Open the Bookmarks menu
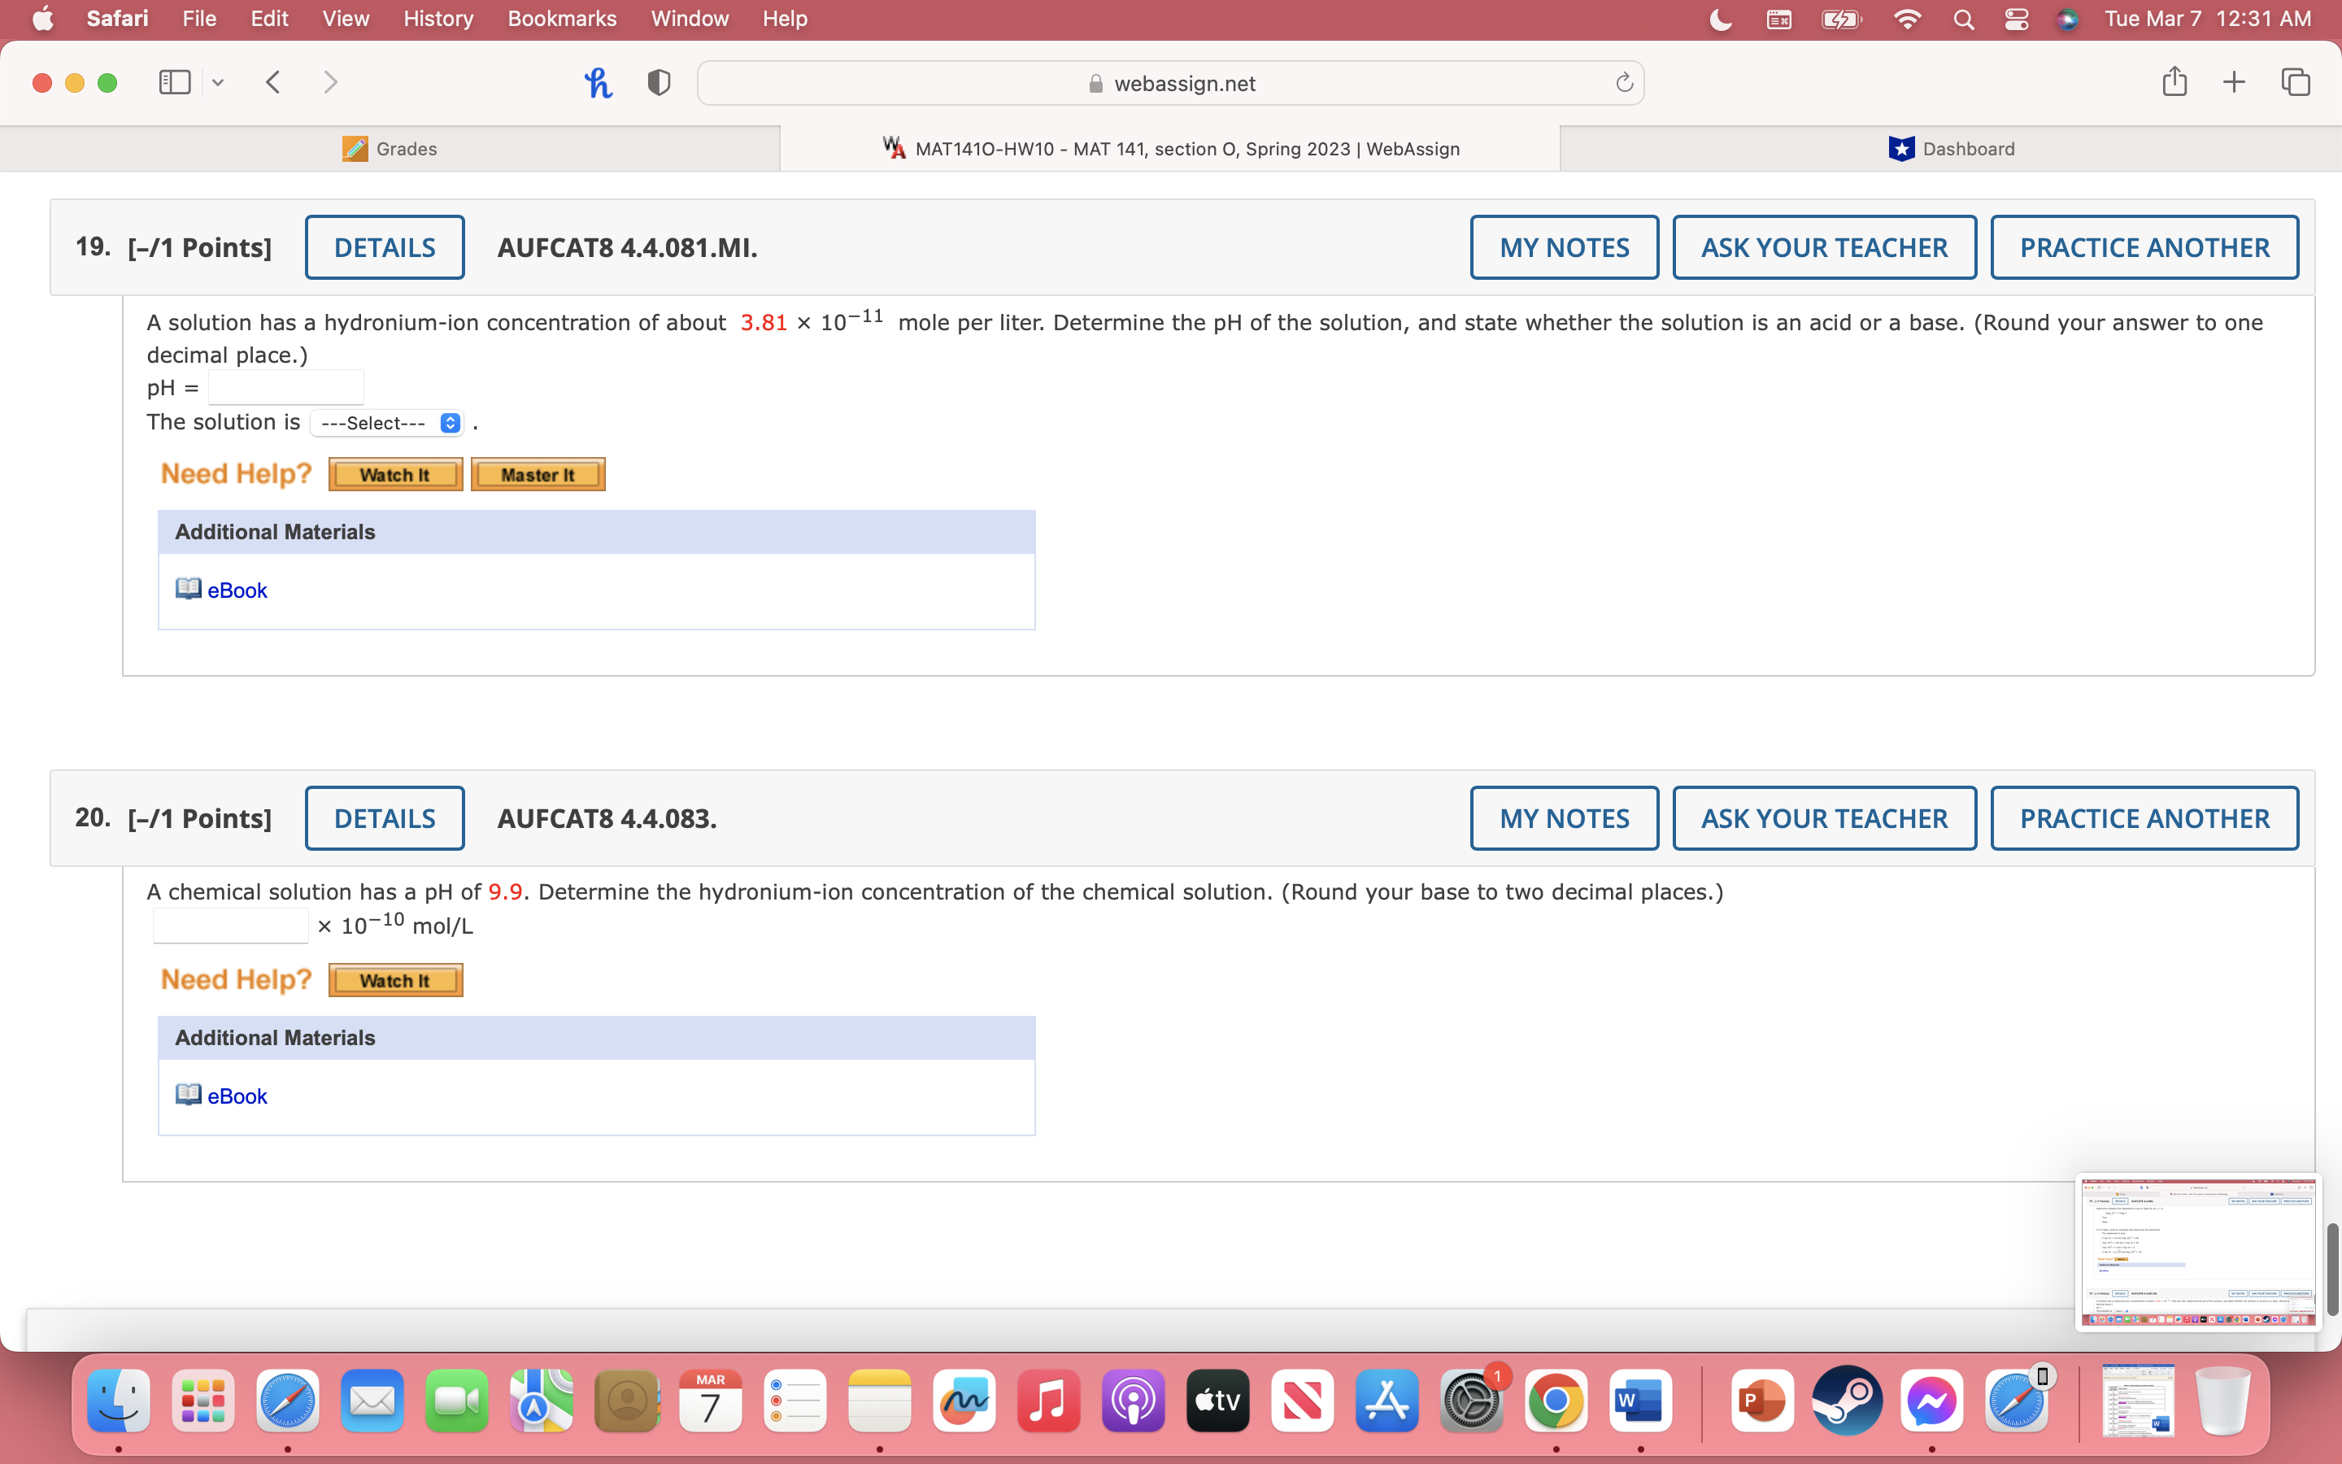The image size is (2342, 1464). point(561,20)
